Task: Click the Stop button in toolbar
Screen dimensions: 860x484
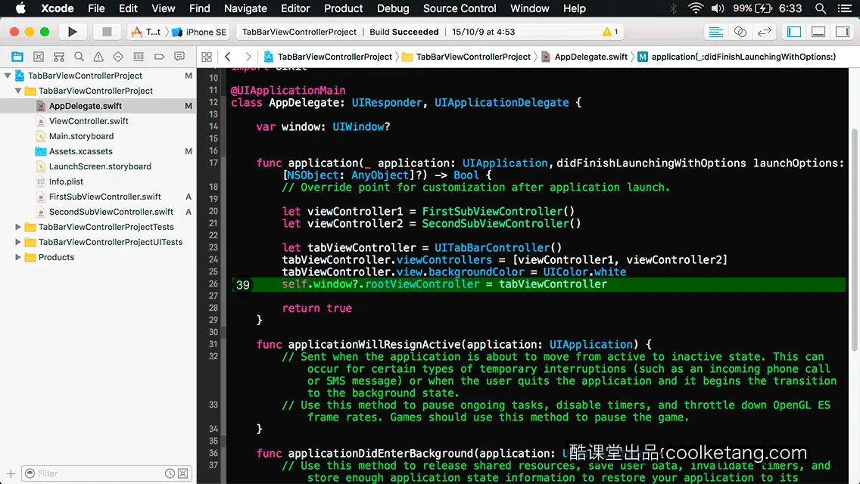Action: (x=107, y=32)
